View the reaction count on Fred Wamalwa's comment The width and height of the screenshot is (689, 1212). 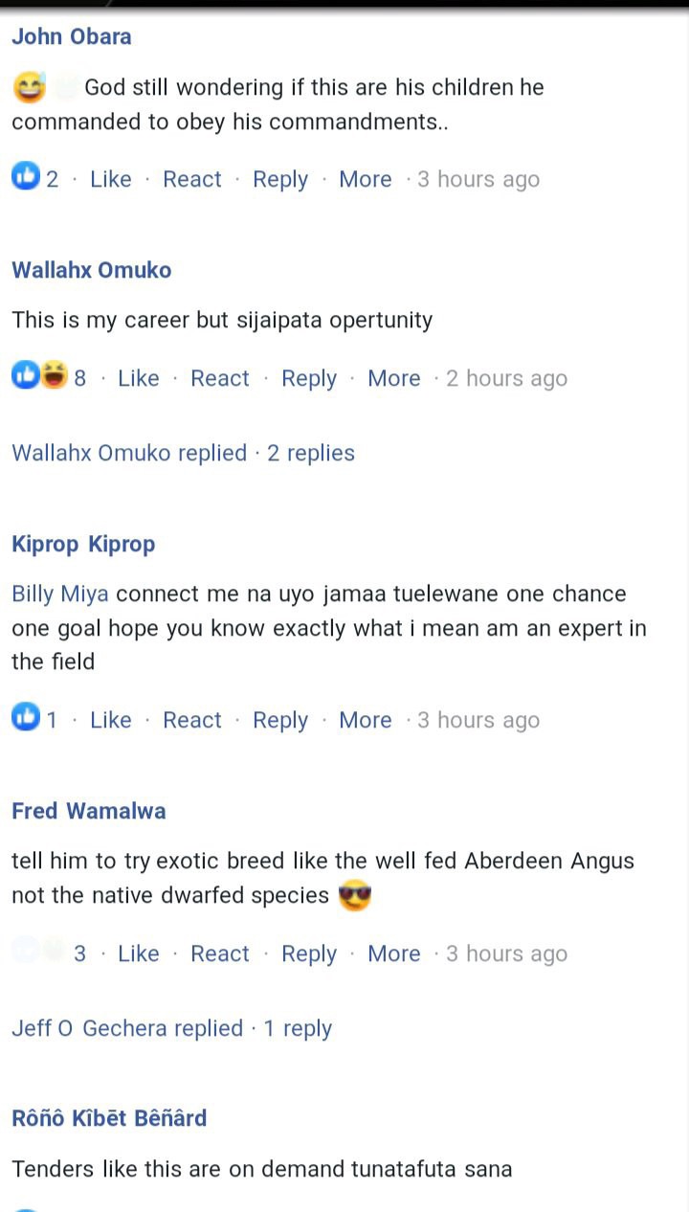(x=79, y=954)
